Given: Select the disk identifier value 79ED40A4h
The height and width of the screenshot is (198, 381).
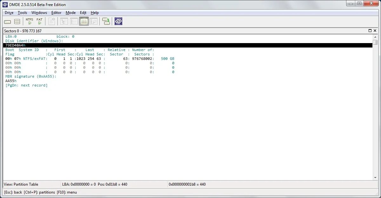Looking at the screenshot, I should click(x=15, y=45).
